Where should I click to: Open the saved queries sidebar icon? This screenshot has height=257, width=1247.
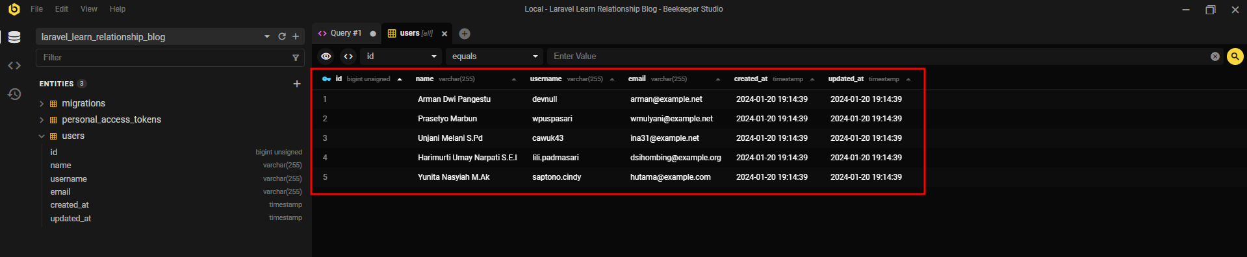pos(14,66)
